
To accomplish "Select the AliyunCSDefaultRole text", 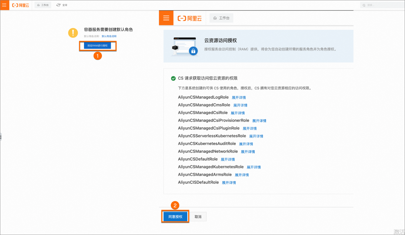I will (x=198, y=159).
